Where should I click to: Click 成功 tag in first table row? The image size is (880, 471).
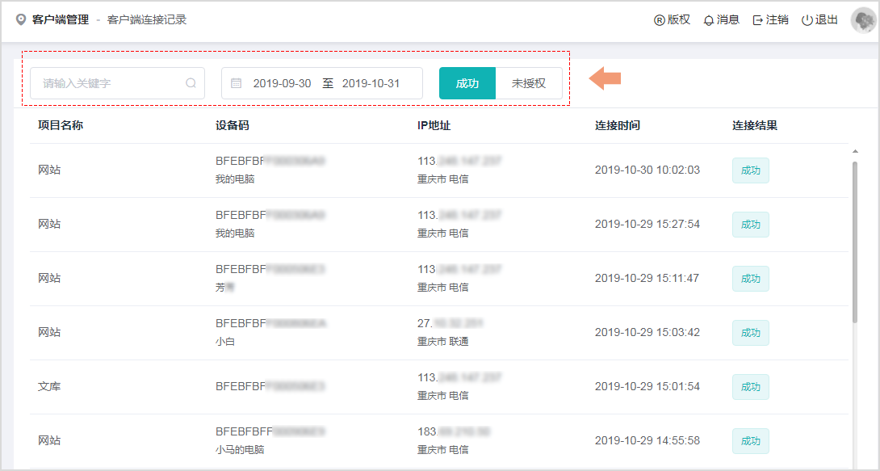tap(750, 170)
